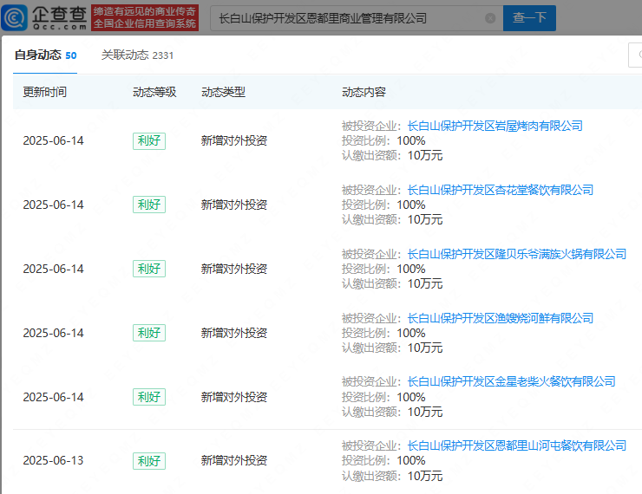Click 新增对外投资 in the 渔嫂烧河鲜 row
The width and height of the screenshot is (642, 494).
233,333
